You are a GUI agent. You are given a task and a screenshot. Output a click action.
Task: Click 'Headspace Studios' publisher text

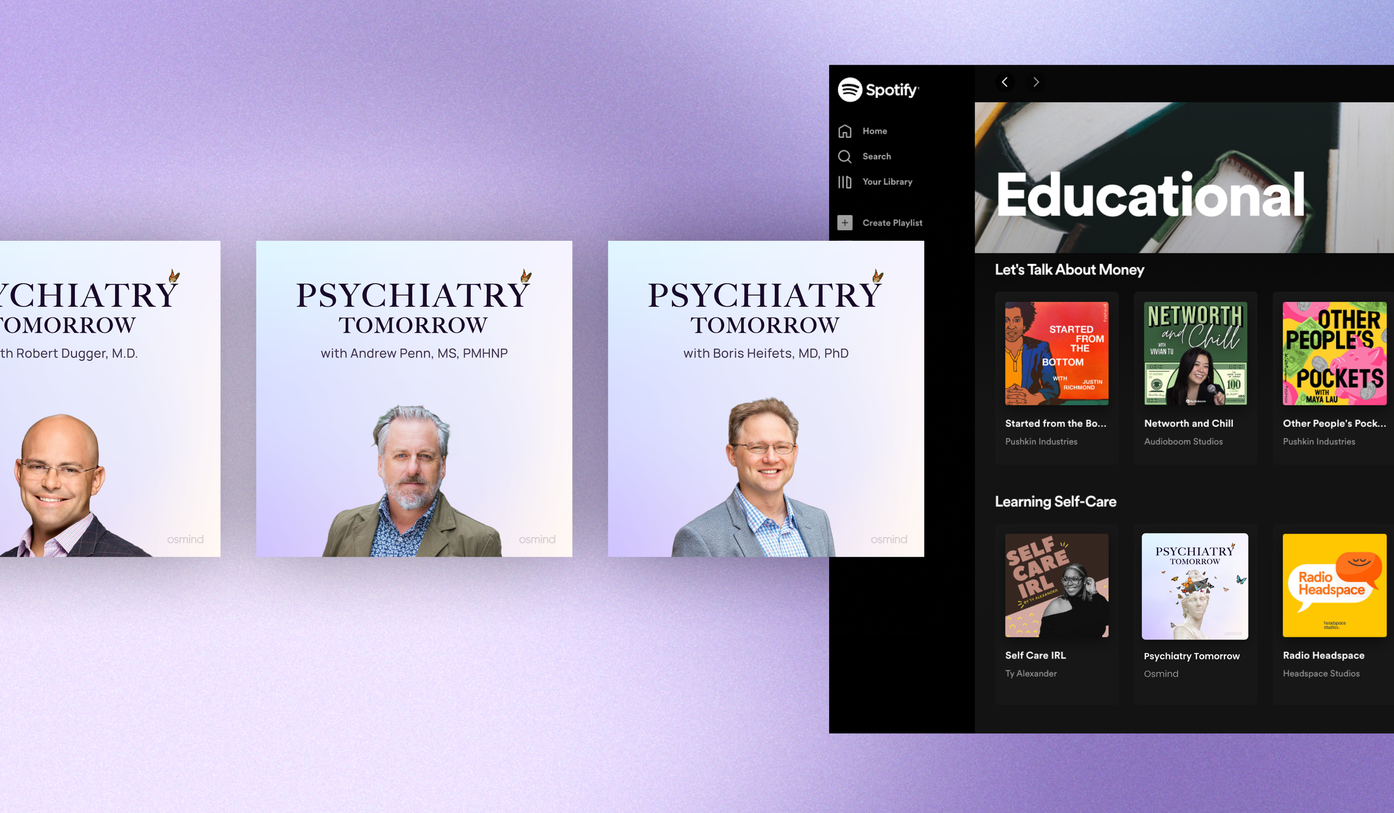(x=1321, y=674)
